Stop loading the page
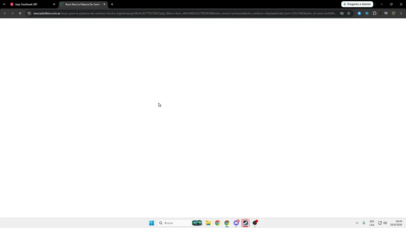406x228 pixels. (x=20, y=13)
